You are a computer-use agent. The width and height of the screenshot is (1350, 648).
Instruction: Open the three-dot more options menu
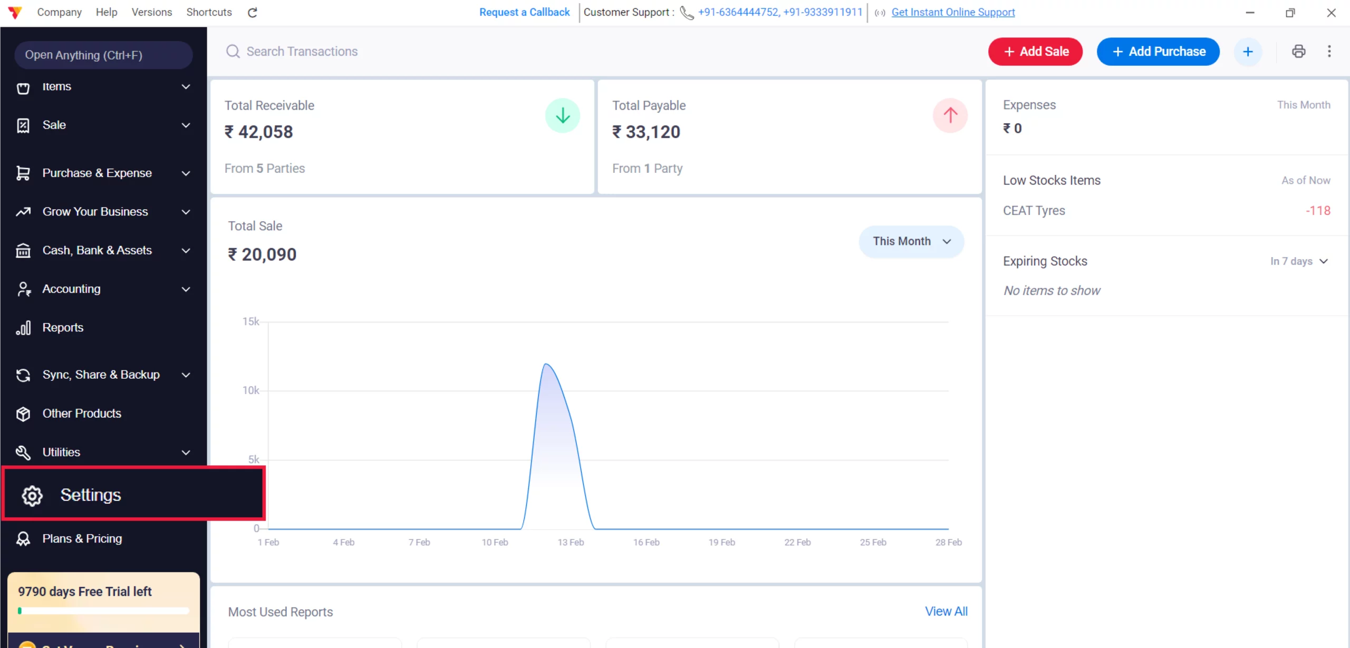(1329, 51)
